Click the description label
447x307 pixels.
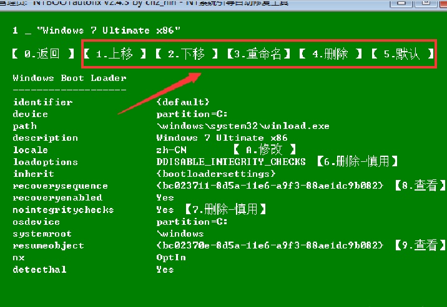coord(46,138)
